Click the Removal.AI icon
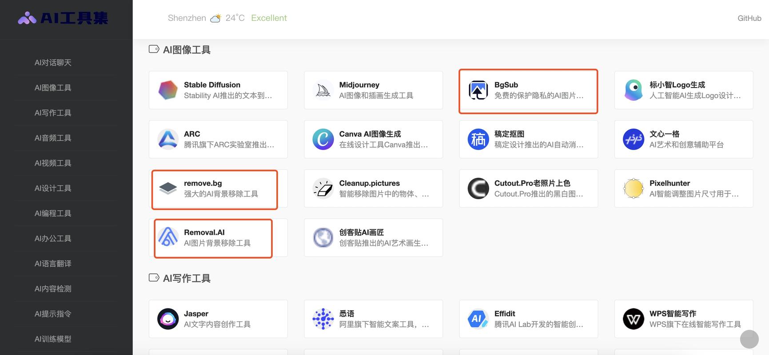Viewport: 769px width, 355px height. coord(168,237)
